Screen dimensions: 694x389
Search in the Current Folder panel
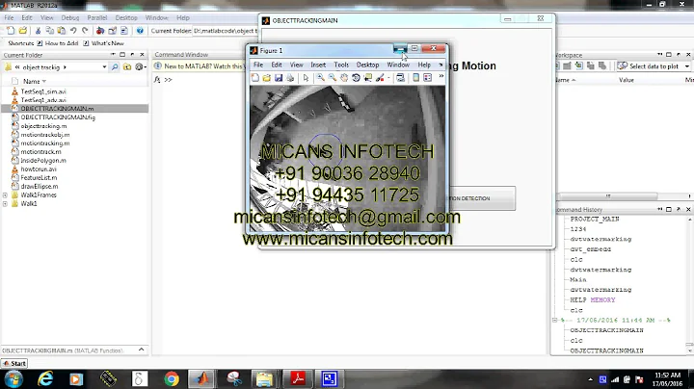[115, 67]
